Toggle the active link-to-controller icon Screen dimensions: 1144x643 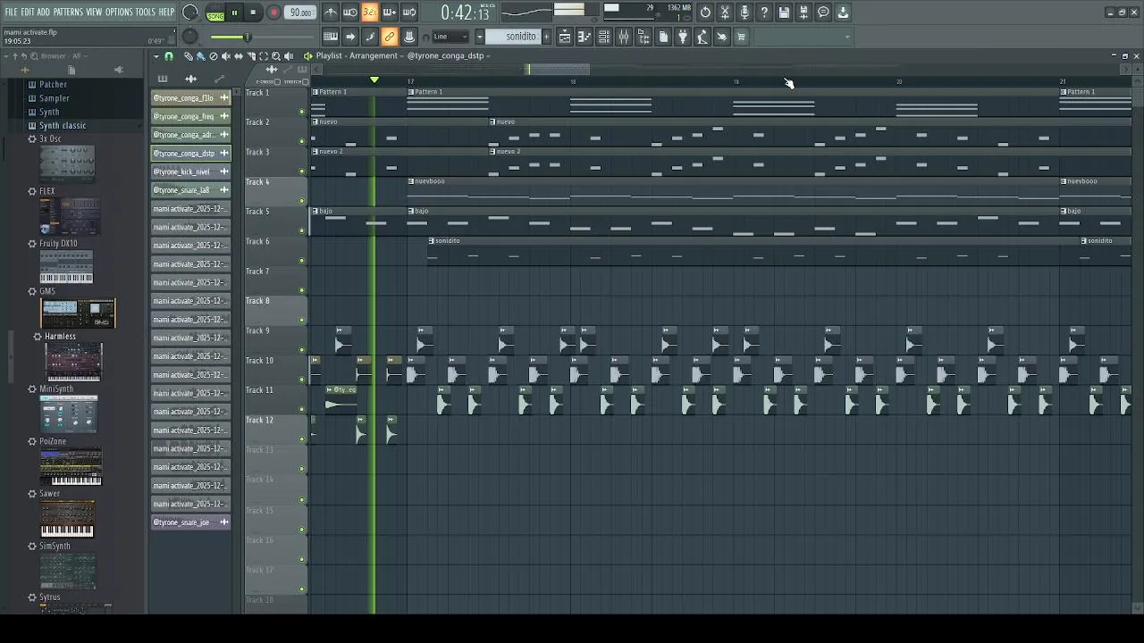click(x=390, y=37)
